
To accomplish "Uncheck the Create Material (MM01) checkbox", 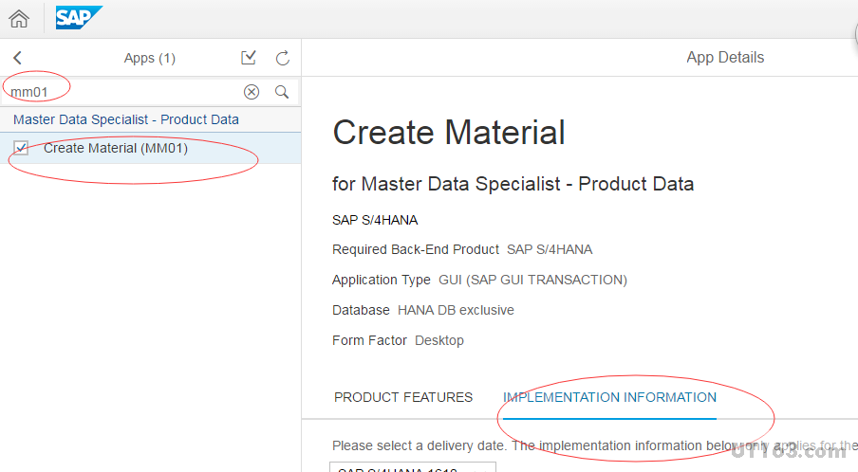I will tap(21, 148).
